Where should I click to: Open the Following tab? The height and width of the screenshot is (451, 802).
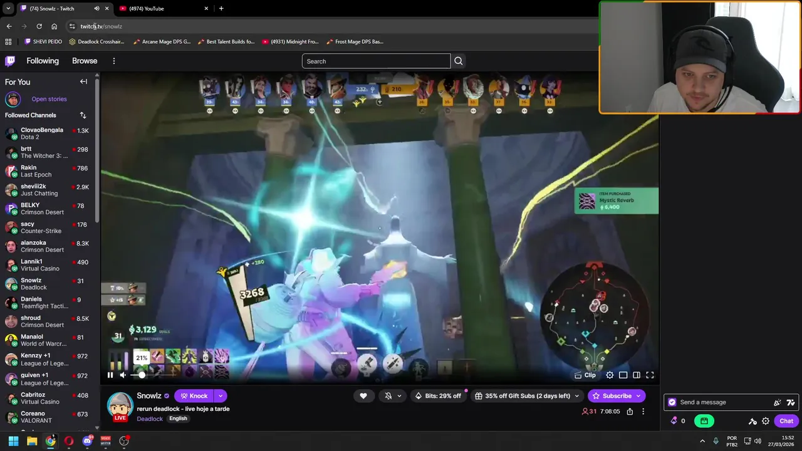(43, 61)
